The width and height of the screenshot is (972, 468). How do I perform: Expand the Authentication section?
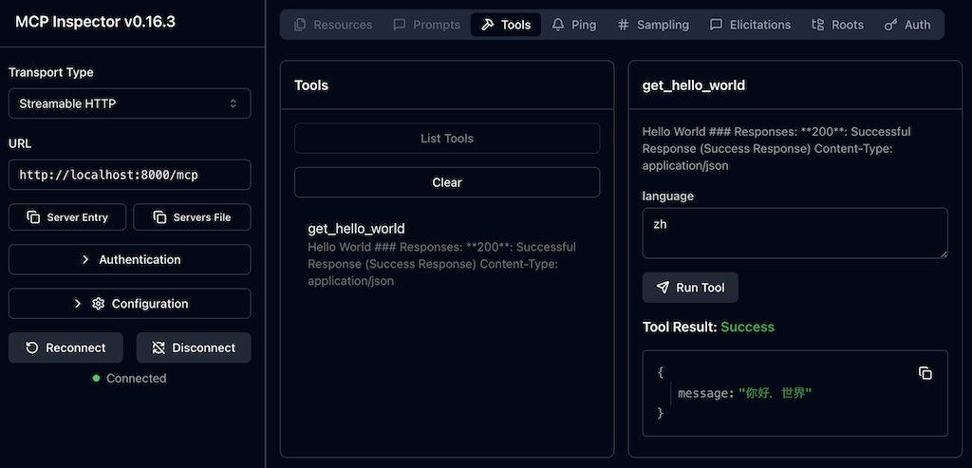(129, 259)
